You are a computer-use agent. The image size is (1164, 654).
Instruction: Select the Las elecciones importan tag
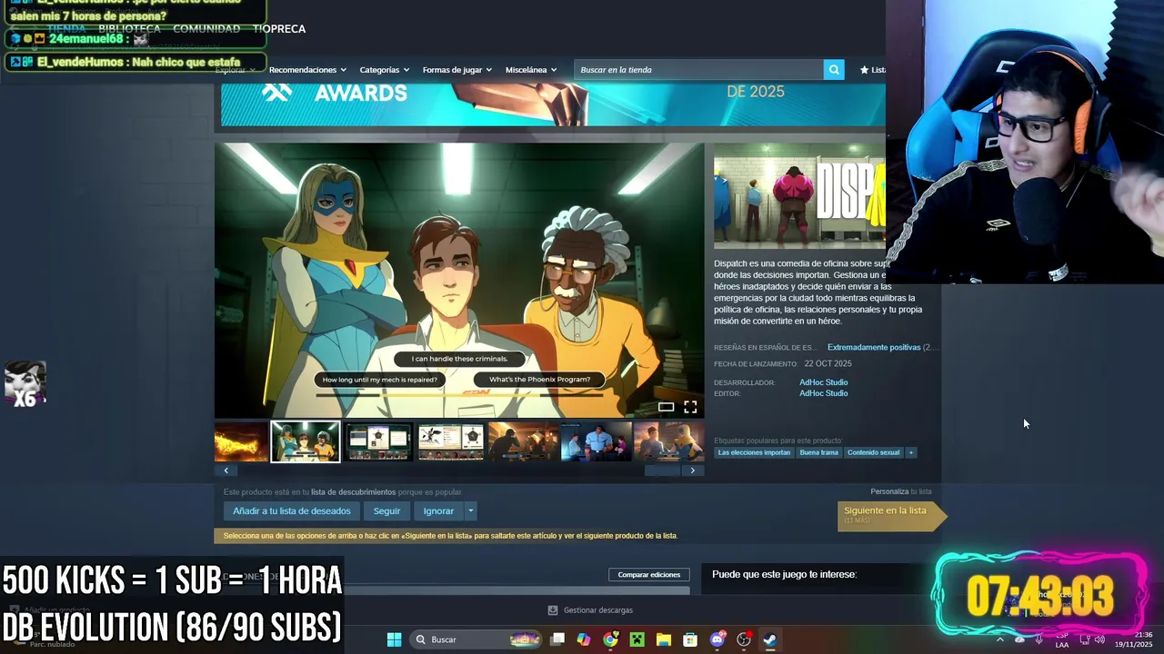754,452
